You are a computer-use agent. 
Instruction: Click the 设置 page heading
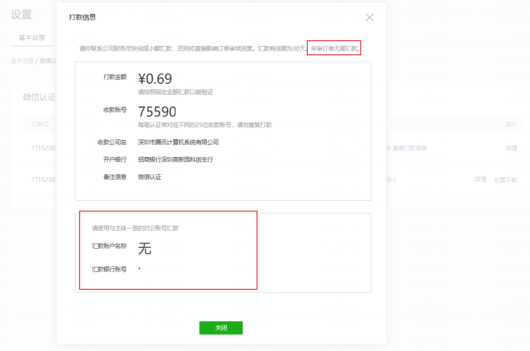click(x=21, y=14)
